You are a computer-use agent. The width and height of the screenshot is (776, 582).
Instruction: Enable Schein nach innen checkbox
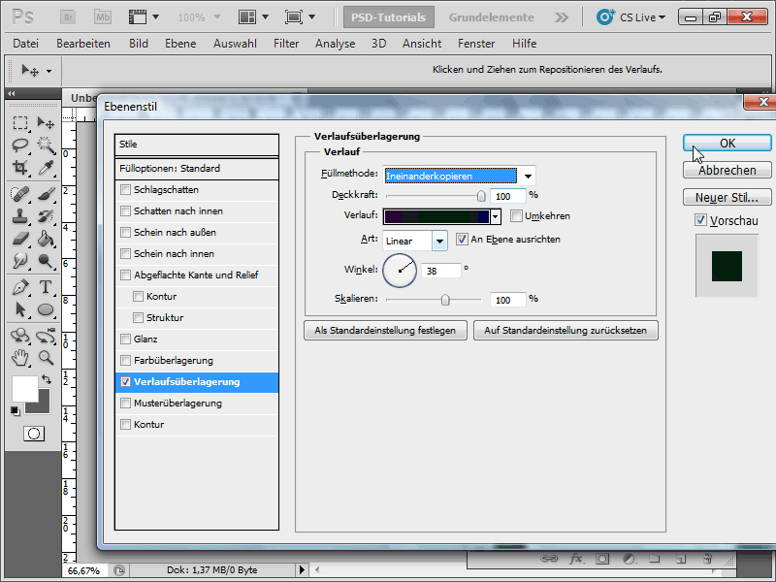point(126,253)
